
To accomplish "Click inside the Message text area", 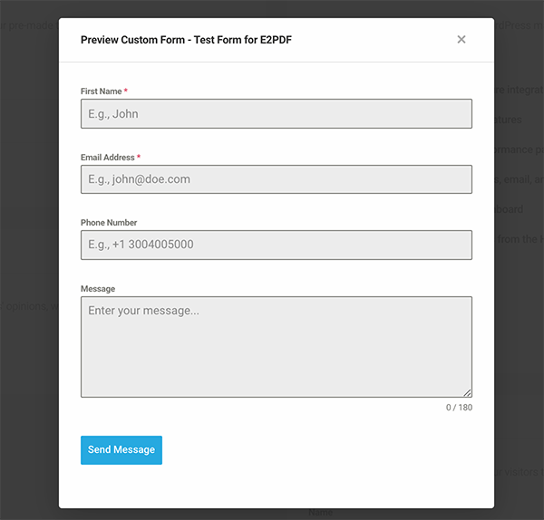I will click(277, 346).
